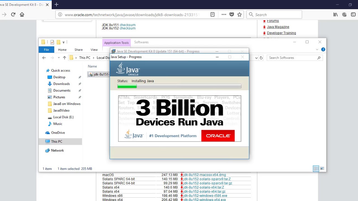Reload the Oracle download page in Firefox
358x201 pixels.
point(13,15)
